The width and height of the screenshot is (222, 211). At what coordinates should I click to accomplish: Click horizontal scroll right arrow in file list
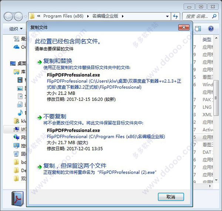coord(210,186)
